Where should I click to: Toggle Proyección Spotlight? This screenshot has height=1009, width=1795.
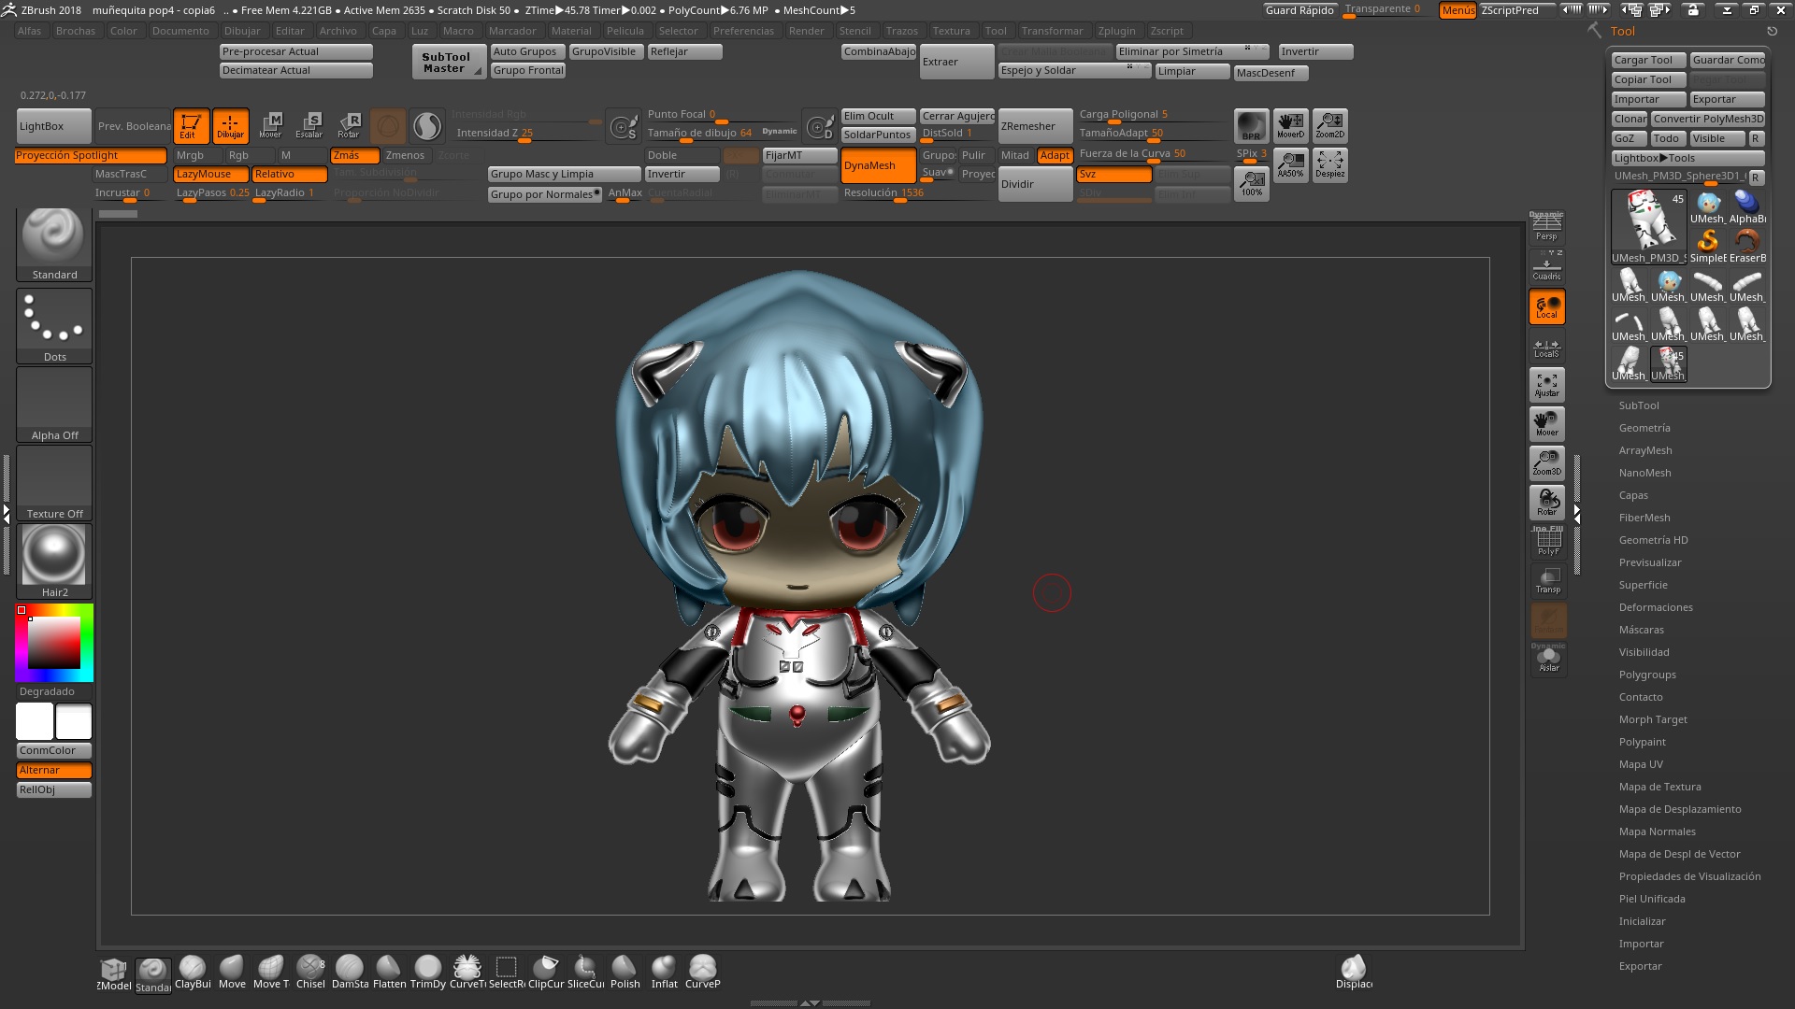pos(91,155)
